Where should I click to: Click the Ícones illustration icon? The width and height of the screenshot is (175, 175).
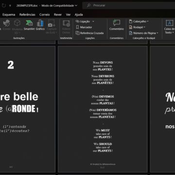click(7, 25)
